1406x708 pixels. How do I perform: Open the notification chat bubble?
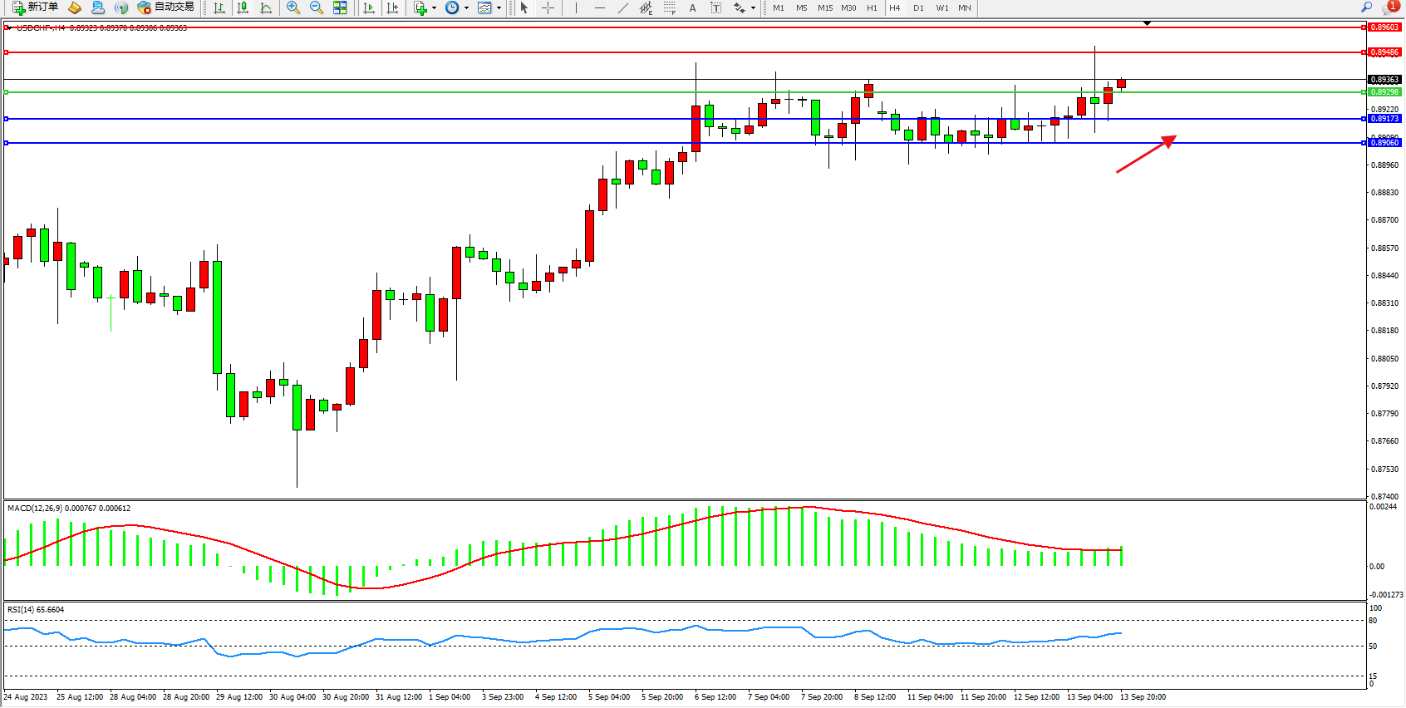pyautogui.click(x=1389, y=7)
